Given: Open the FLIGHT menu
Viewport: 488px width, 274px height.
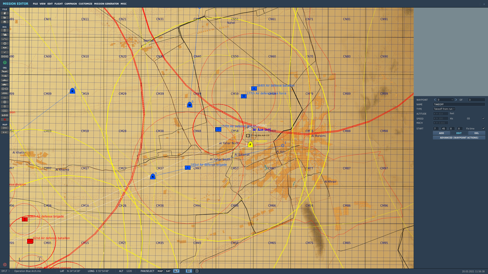Looking at the screenshot, I should point(59,3).
